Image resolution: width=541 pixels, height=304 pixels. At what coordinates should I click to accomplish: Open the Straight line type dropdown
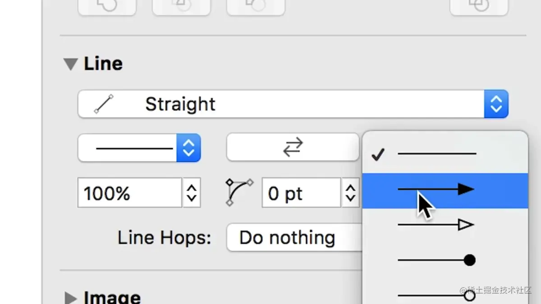293,104
